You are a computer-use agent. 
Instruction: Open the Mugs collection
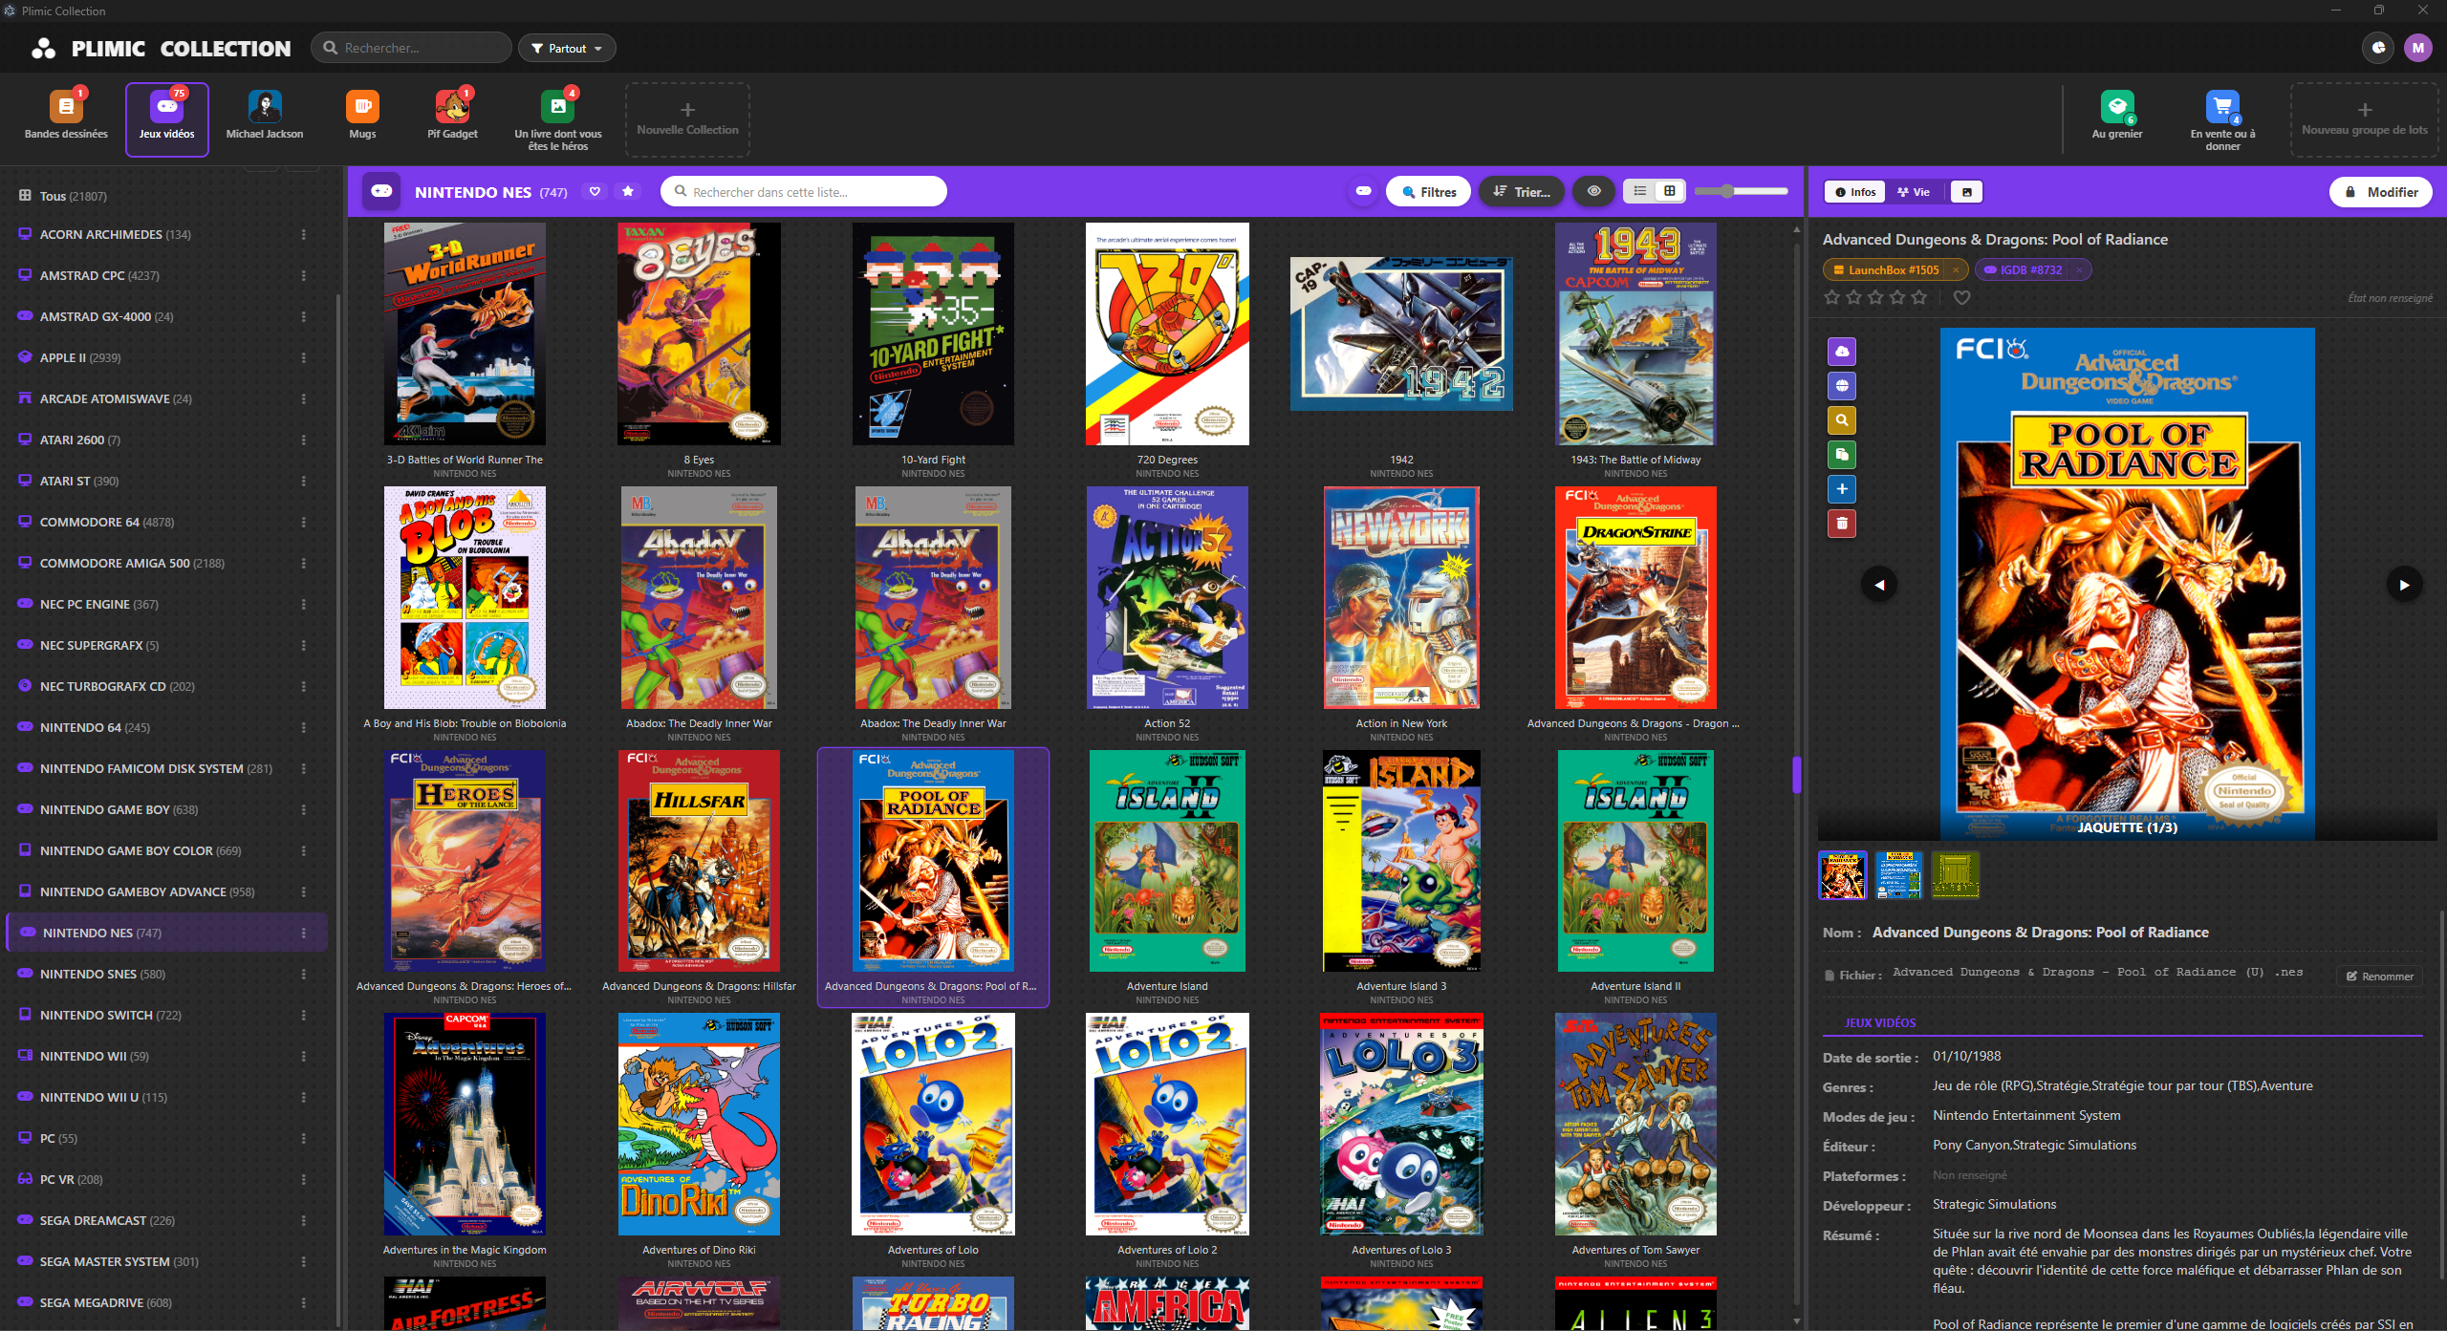coord(362,116)
